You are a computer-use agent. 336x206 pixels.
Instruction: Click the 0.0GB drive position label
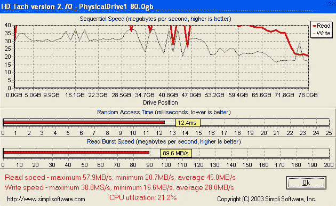[x=14, y=95]
